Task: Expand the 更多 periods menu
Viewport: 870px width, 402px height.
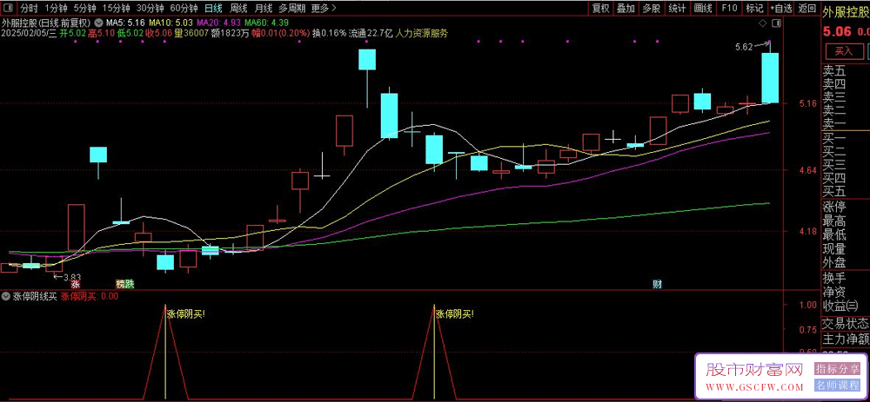Action: tap(324, 9)
